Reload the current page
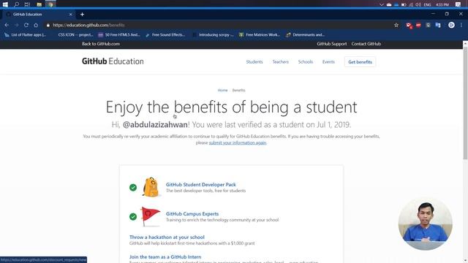Image resolution: width=468 pixels, height=263 pixels. [26, 25]
